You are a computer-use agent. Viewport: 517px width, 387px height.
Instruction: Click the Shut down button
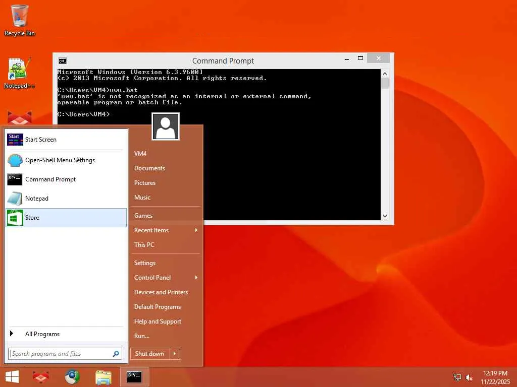pyautogui.click(x=150, y=354)
